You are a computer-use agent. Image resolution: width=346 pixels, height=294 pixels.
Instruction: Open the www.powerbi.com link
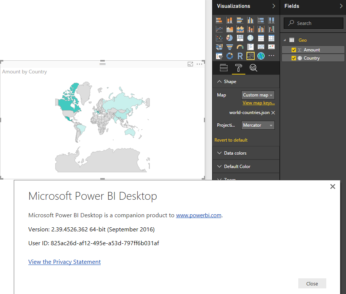(199, 215)
